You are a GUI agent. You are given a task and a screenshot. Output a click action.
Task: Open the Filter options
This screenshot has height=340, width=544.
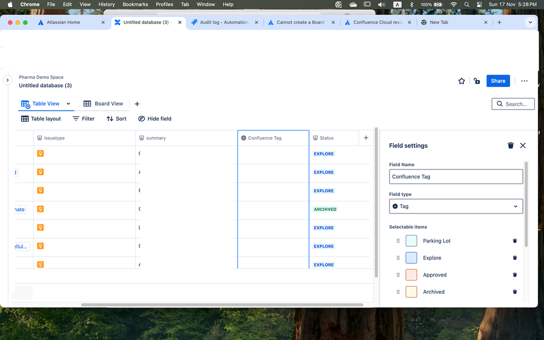tap(83, 119)
